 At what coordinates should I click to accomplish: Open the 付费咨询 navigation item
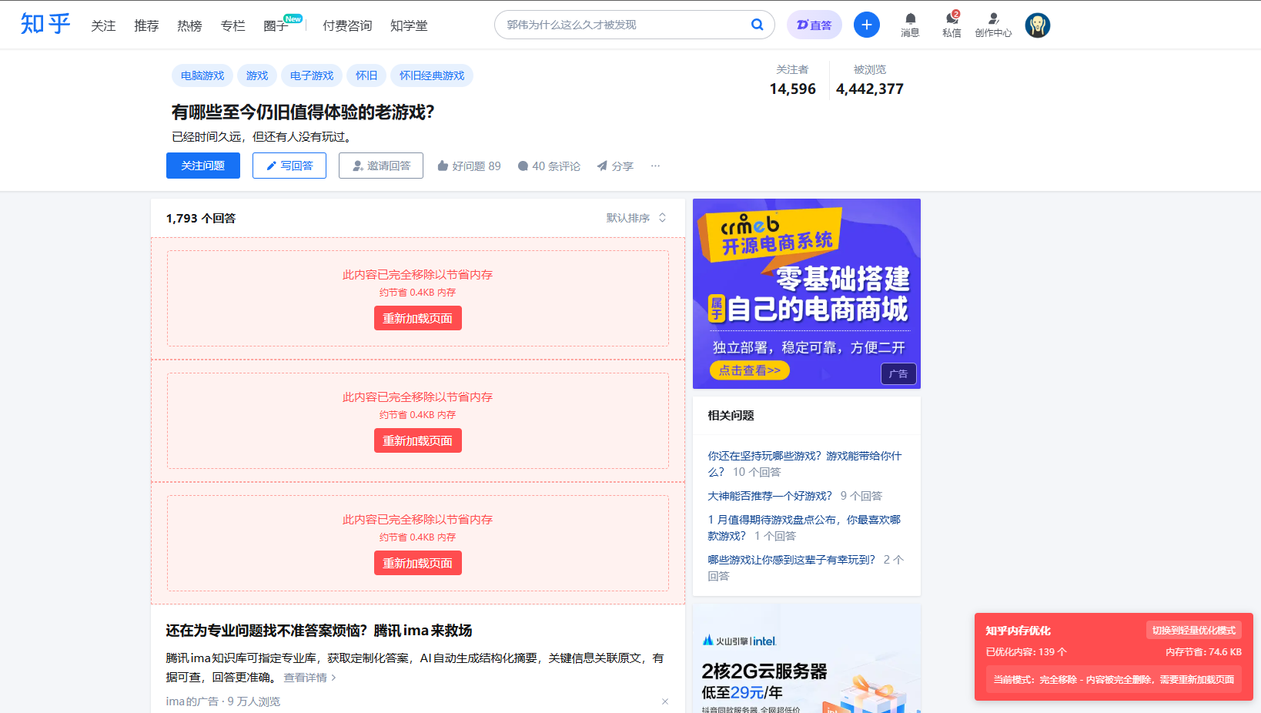(347, 25)
